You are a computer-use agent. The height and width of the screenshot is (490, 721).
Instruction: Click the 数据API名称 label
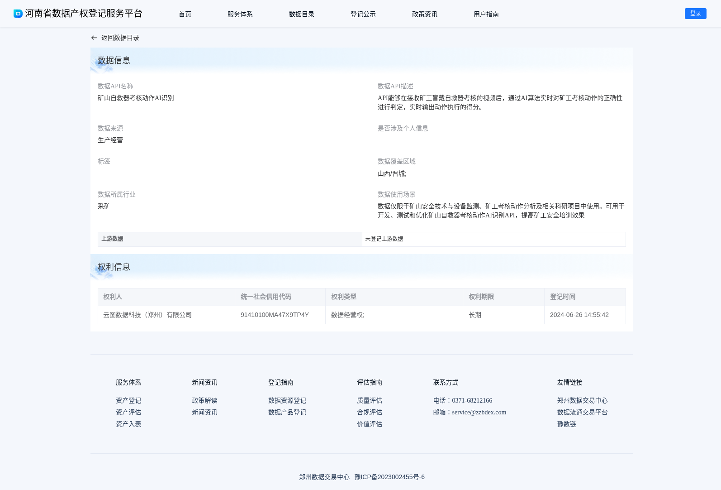[x=115, y=86]
